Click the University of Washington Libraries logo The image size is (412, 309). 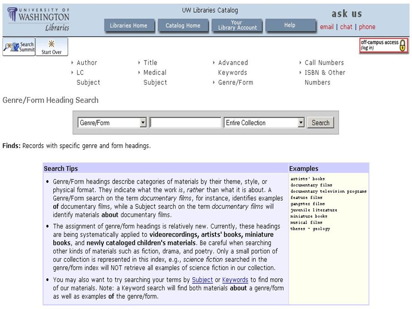(x=38, y=19)
